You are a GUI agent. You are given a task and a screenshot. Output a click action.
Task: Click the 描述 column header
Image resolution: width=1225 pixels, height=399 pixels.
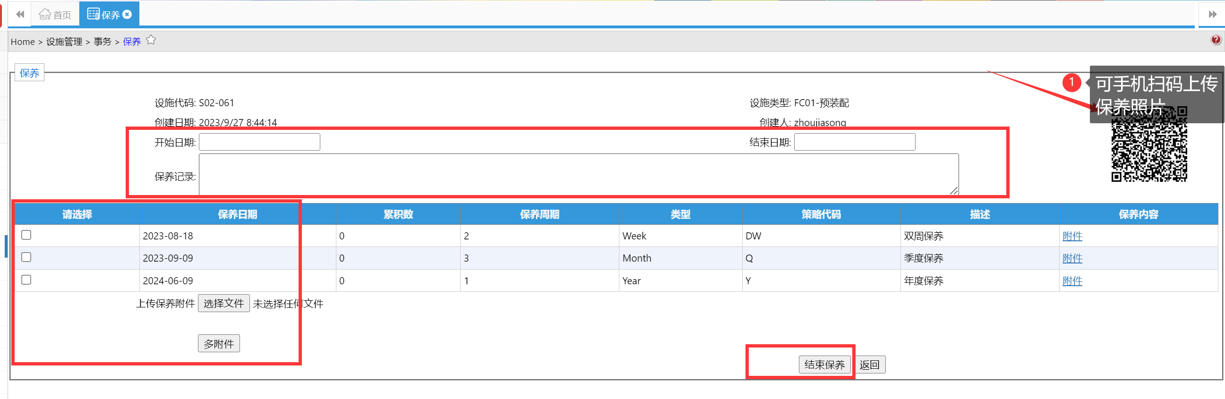(980, 214)
